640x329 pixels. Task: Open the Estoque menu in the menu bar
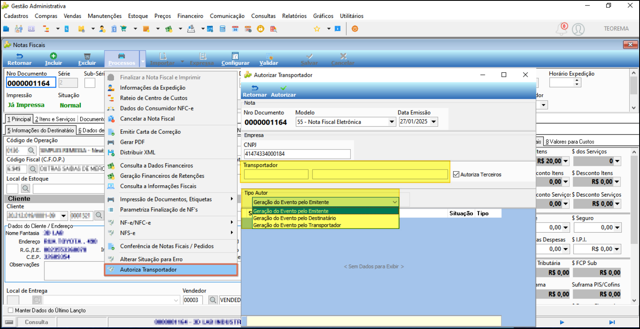click(x=138, y=16)
